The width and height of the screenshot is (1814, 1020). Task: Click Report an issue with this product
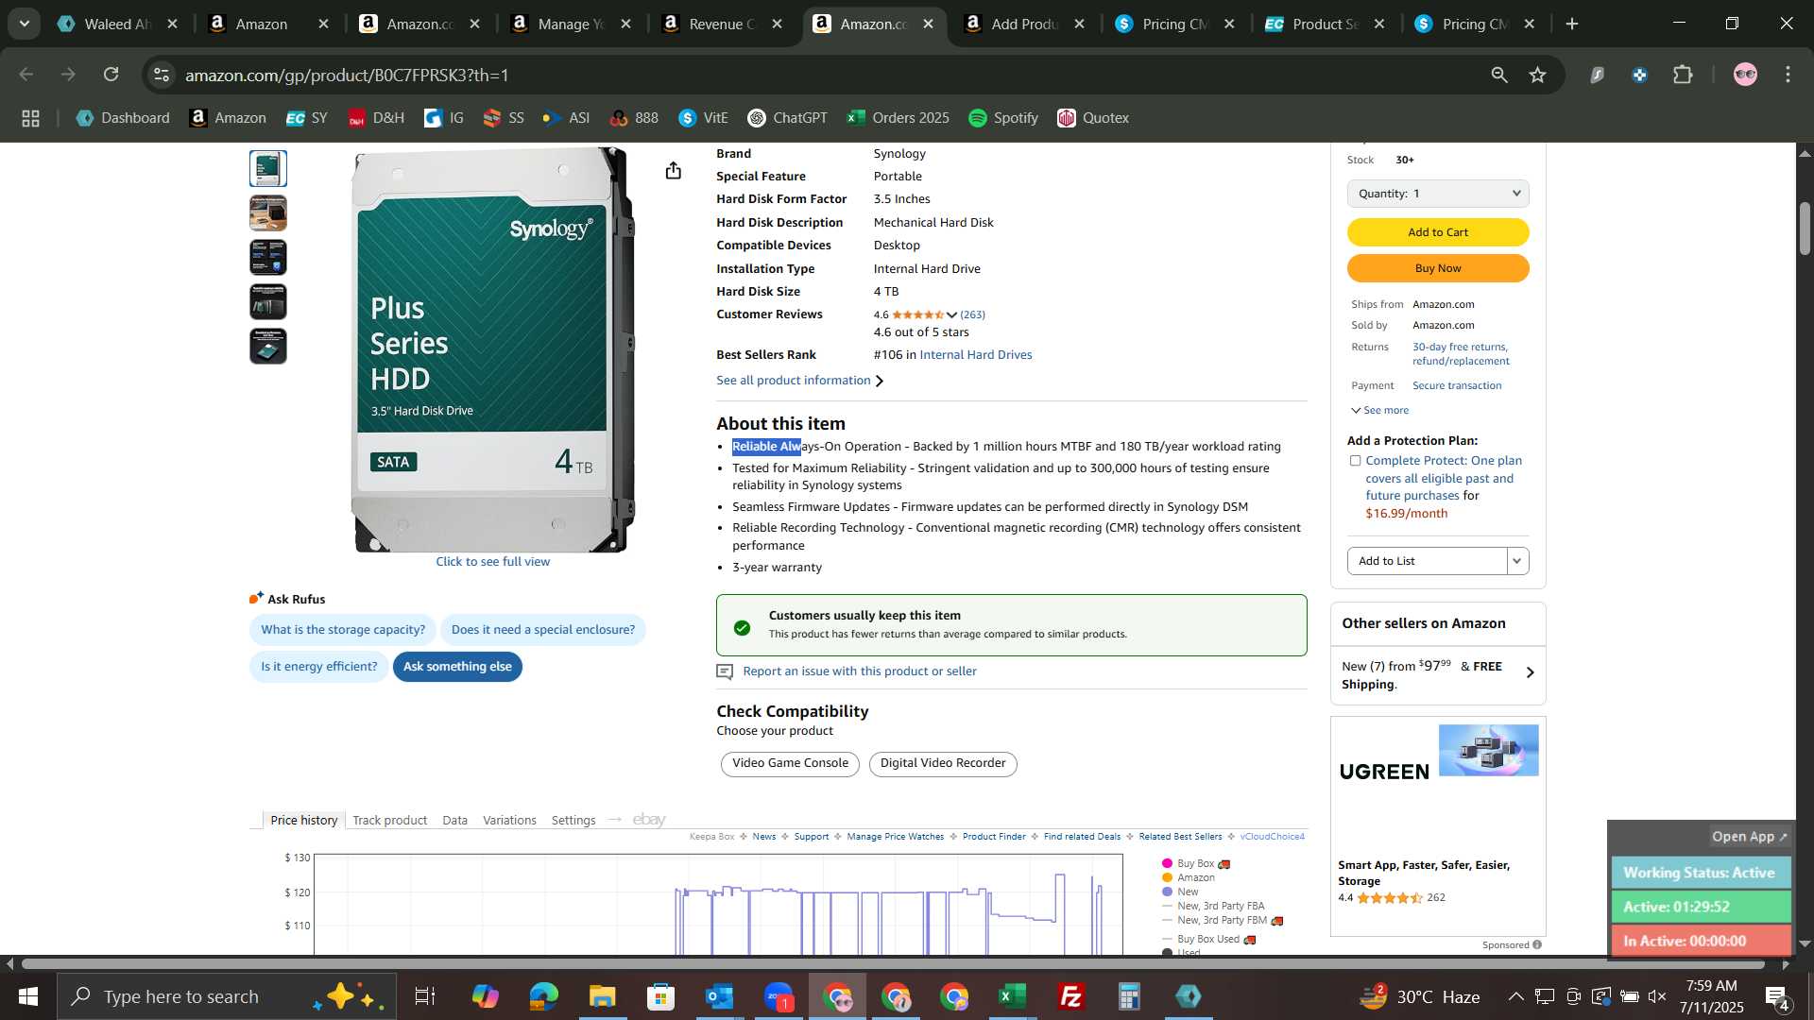click(x=860, y=671)
